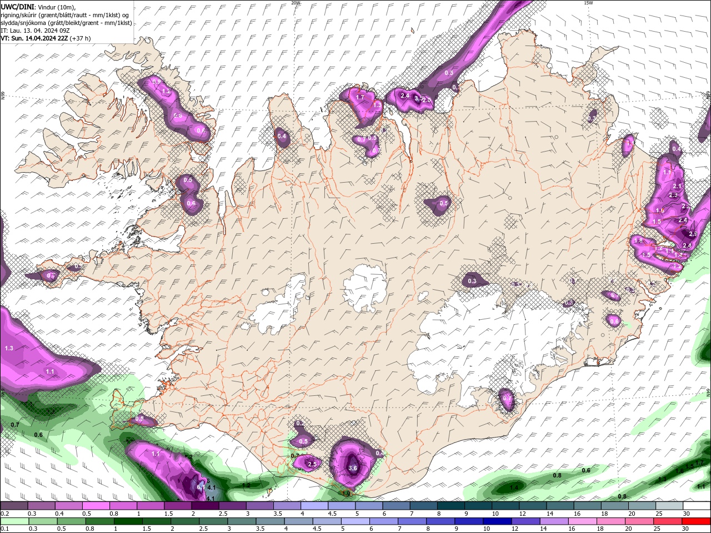Pick the light lavender 4 snow legend swatch

[314, 506]
